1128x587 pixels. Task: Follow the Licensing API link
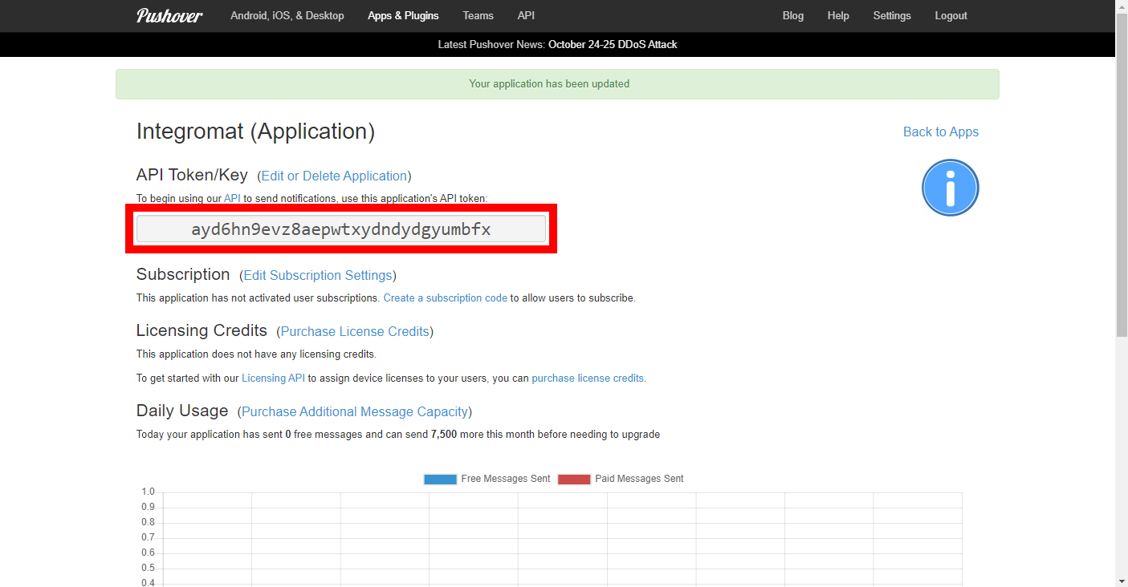coord(273,378)
